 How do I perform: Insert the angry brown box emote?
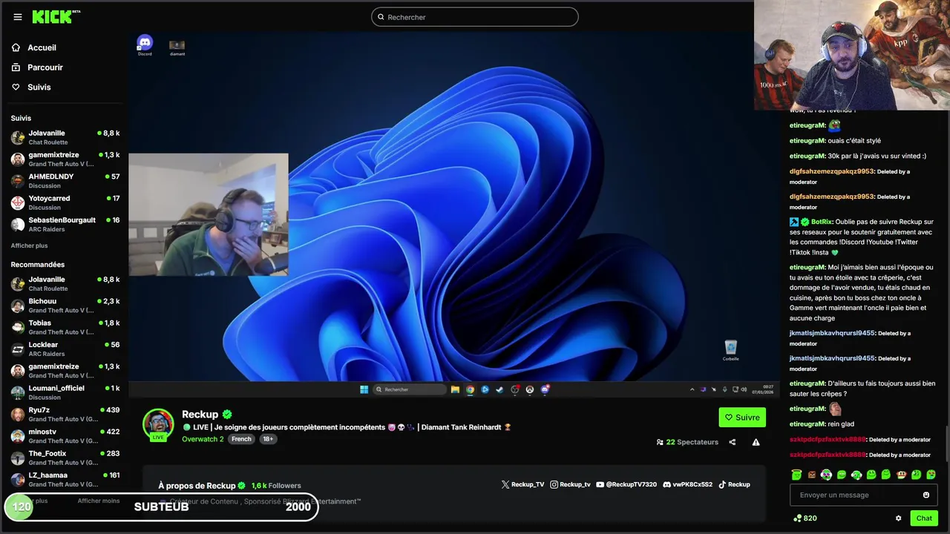(811, 475)
